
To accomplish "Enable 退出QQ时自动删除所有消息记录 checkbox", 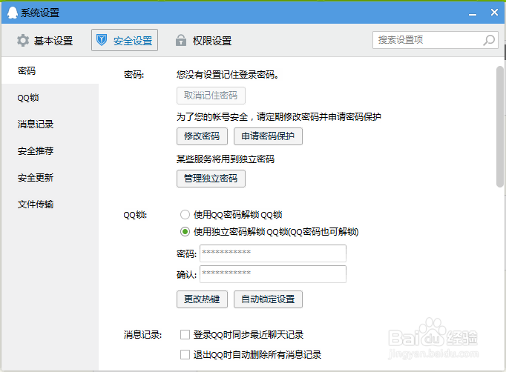I will click(x=185, y=355).
